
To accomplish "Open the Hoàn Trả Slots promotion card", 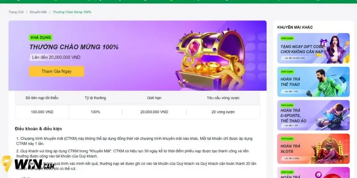I will 313,149.
